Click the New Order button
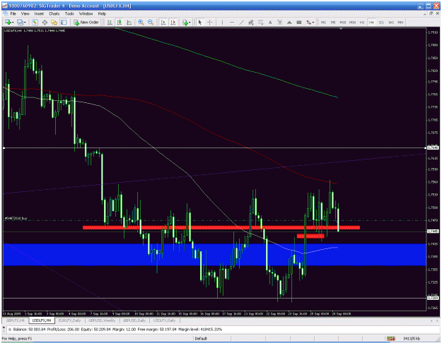 point(86,22)
